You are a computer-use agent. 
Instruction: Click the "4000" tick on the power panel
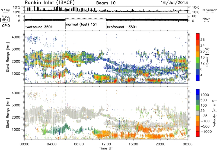tap(16, 37)
